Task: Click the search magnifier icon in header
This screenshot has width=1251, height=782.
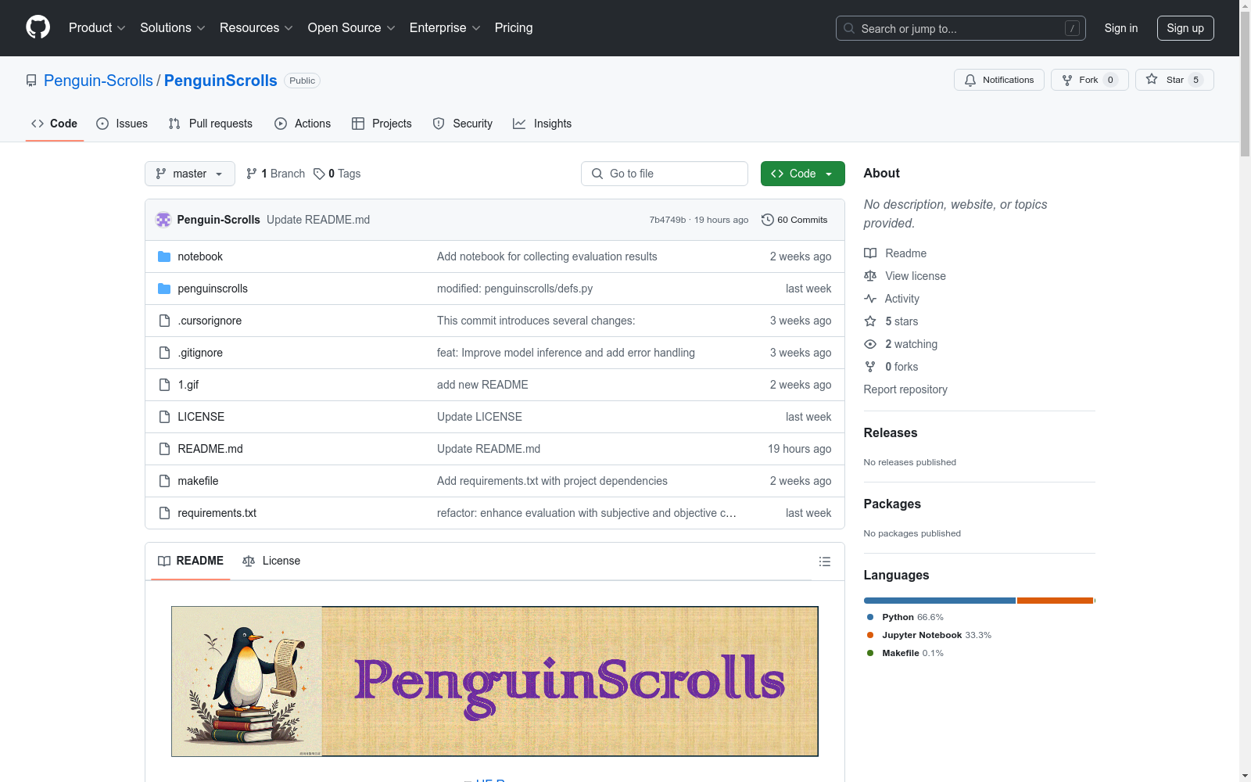Action: coord(849,28)
